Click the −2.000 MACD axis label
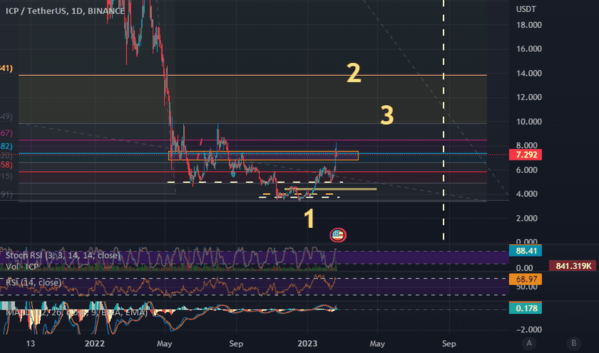The width and height of the screenshot is (599, 353). click(529, 330)
